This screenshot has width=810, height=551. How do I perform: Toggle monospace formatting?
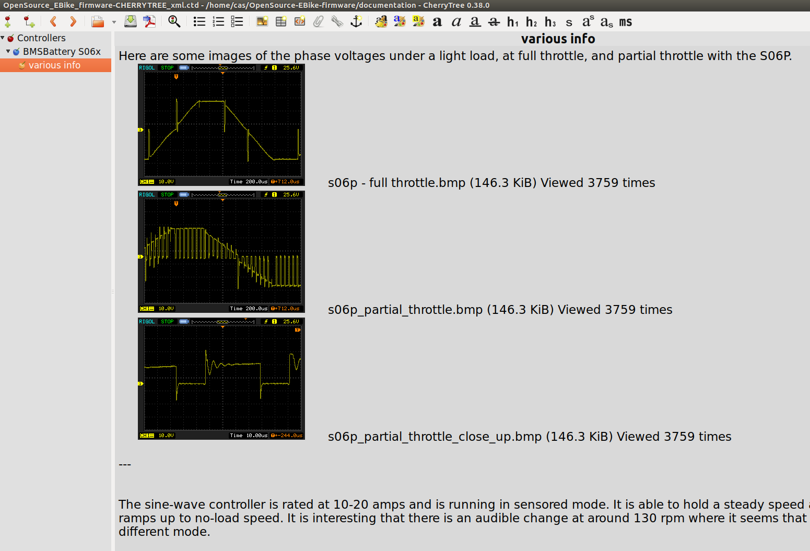(x=626, y=22)
